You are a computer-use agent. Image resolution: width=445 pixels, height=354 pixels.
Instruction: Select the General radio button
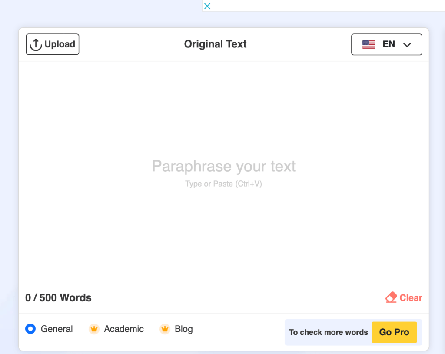[30, 329]
